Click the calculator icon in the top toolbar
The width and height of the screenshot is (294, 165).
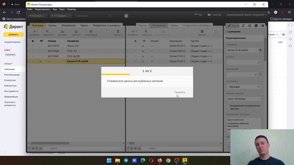click(x=126, y=16)
